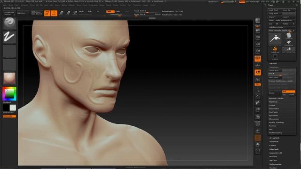
Task: Toggle Zadd sculpt mode
Action: click(x=110, y=11)
